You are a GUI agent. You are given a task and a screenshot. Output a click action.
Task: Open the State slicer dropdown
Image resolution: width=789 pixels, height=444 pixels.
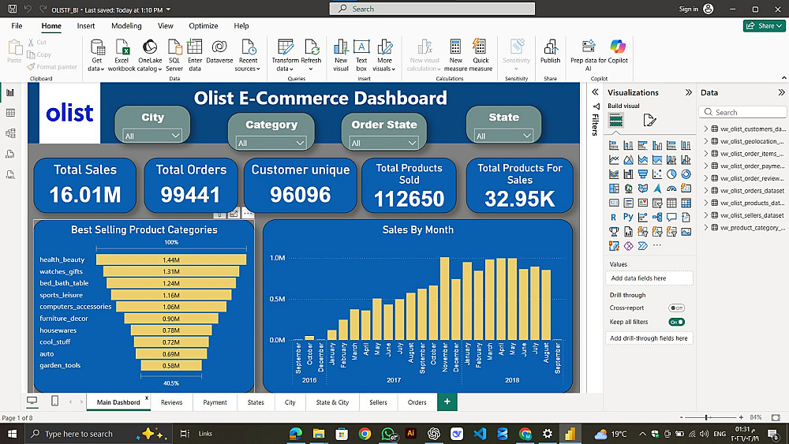click(503, 136)
